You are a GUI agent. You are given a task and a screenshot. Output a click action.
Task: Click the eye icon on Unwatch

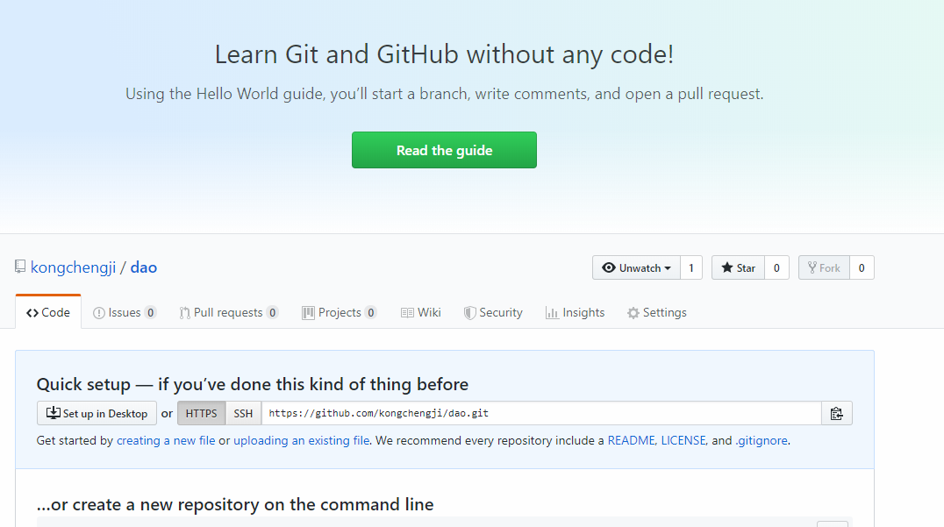(609, 267)
